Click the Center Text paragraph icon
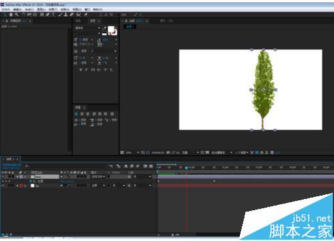The image size is (334, 241). pos(82,114)
